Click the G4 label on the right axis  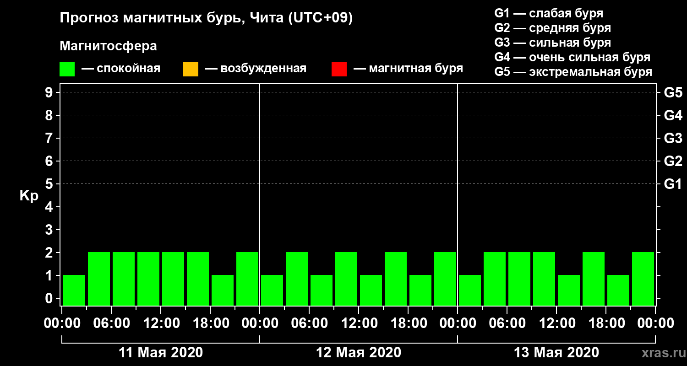(x=673, y=115)
